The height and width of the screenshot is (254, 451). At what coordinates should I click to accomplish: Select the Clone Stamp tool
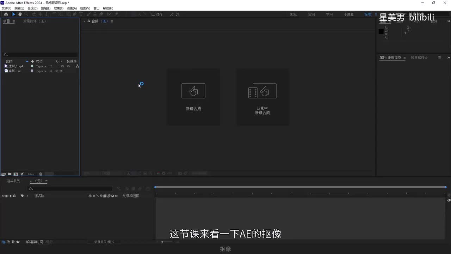[95, 14]
